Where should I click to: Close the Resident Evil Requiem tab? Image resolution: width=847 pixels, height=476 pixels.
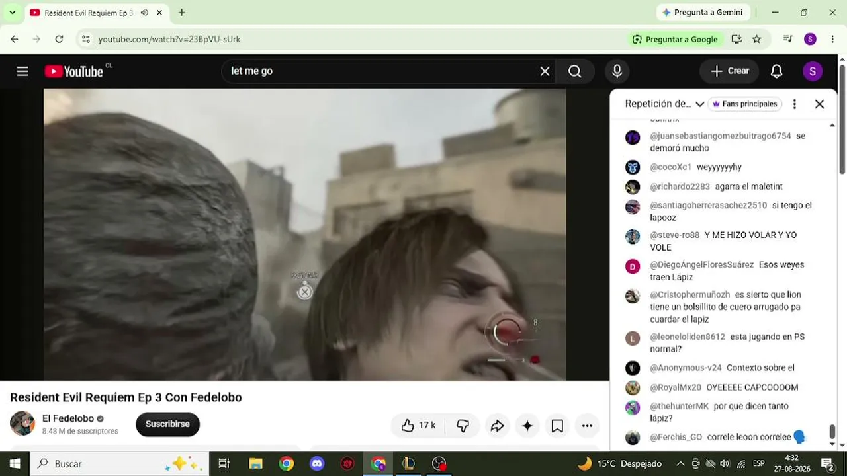[159, 13]
